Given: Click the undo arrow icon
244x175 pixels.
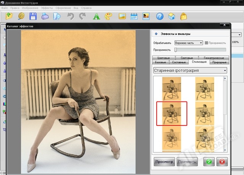Looking at the screenshot, I should click(x=70, y=16).
